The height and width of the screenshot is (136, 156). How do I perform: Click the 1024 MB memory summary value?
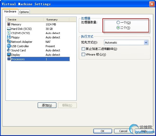(51, 24)
